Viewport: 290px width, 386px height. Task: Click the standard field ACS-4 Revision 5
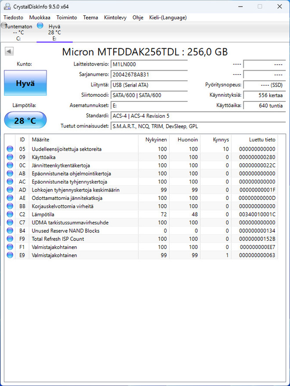point(198,116)
